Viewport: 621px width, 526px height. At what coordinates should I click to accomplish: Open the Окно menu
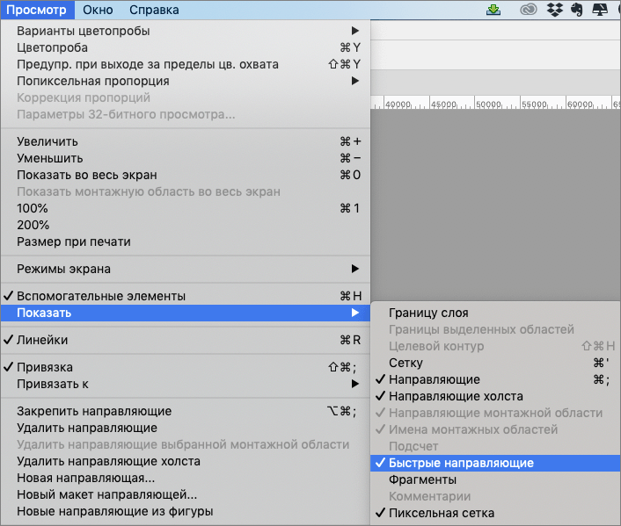(x=98, y=10)
